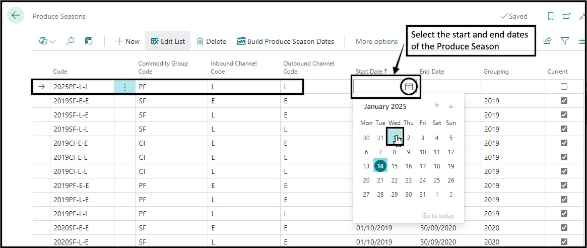587x248 pixels.
Task: Click the bookmark icon
Action: [x=551, y=17]
